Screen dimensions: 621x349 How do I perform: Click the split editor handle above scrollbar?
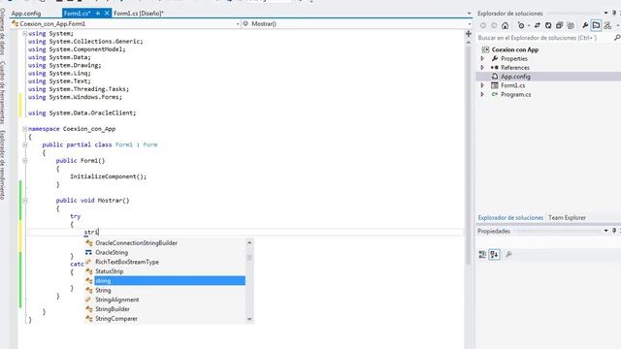point(469,34)
